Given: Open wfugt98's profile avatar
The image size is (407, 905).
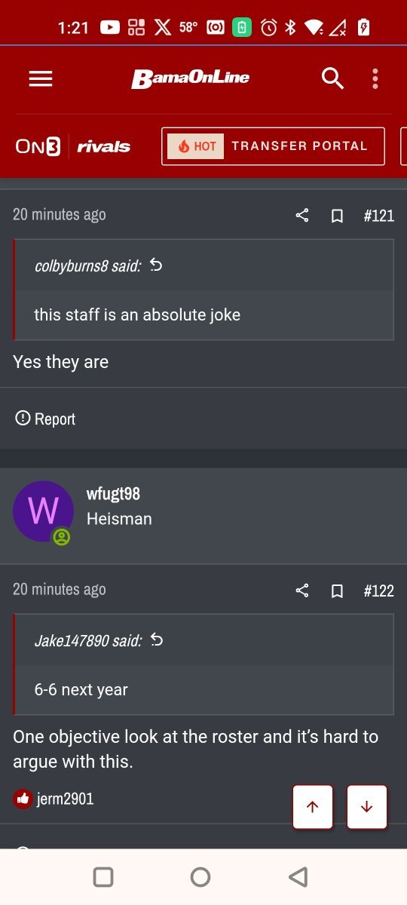Looking at the screenshot, I should pos(43,511).
